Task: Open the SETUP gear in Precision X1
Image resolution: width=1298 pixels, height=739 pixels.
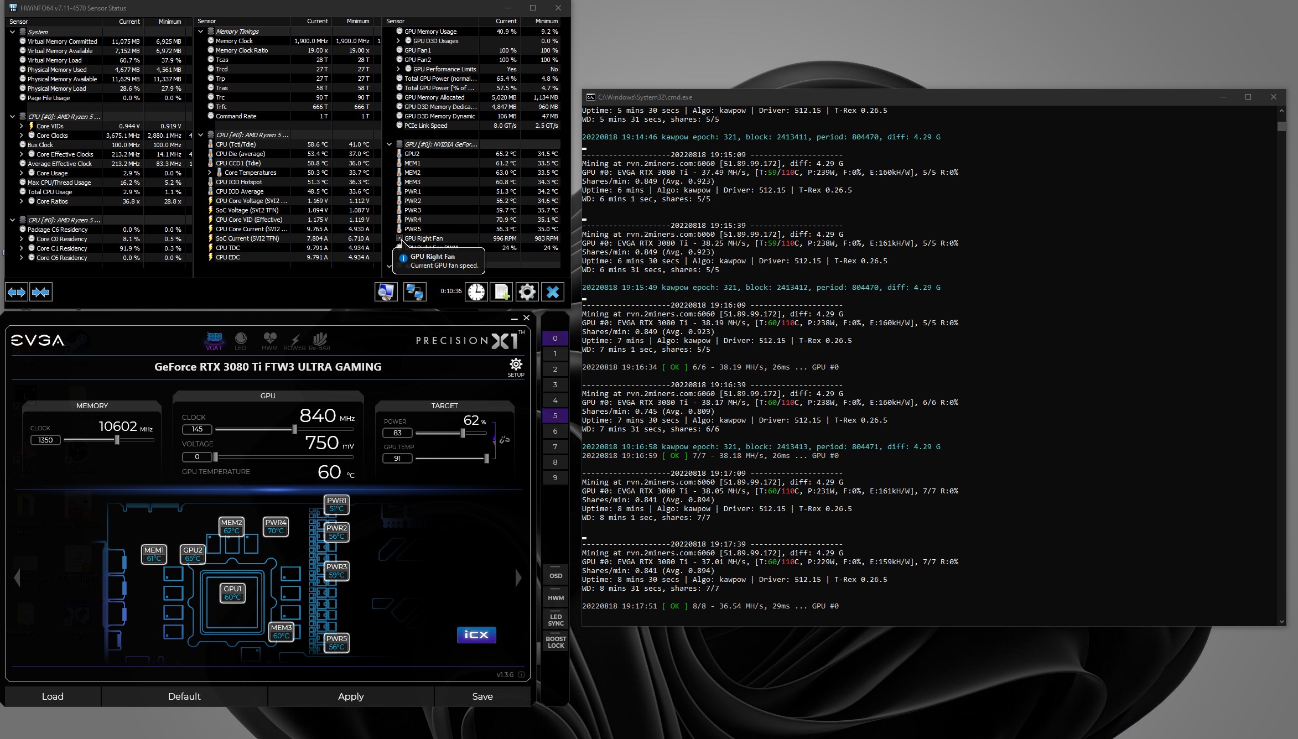Action: point(515,364)
